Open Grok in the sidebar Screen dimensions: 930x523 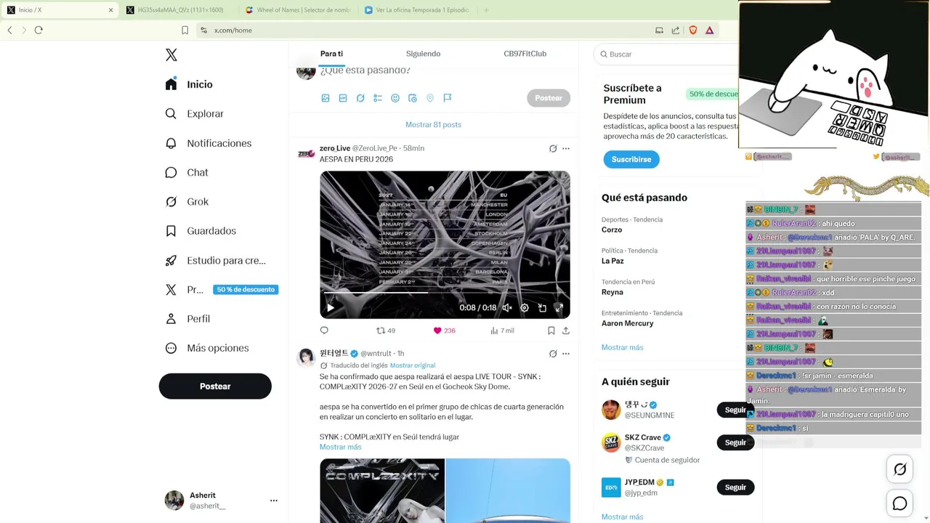[x=186, y=202]
